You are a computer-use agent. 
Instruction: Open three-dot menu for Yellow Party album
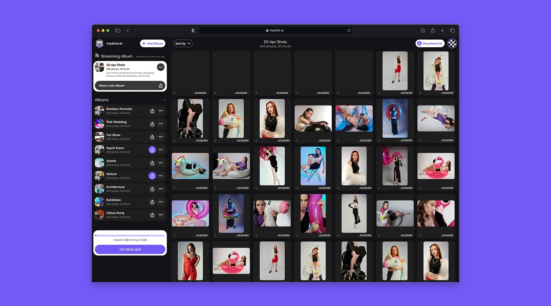161,215
